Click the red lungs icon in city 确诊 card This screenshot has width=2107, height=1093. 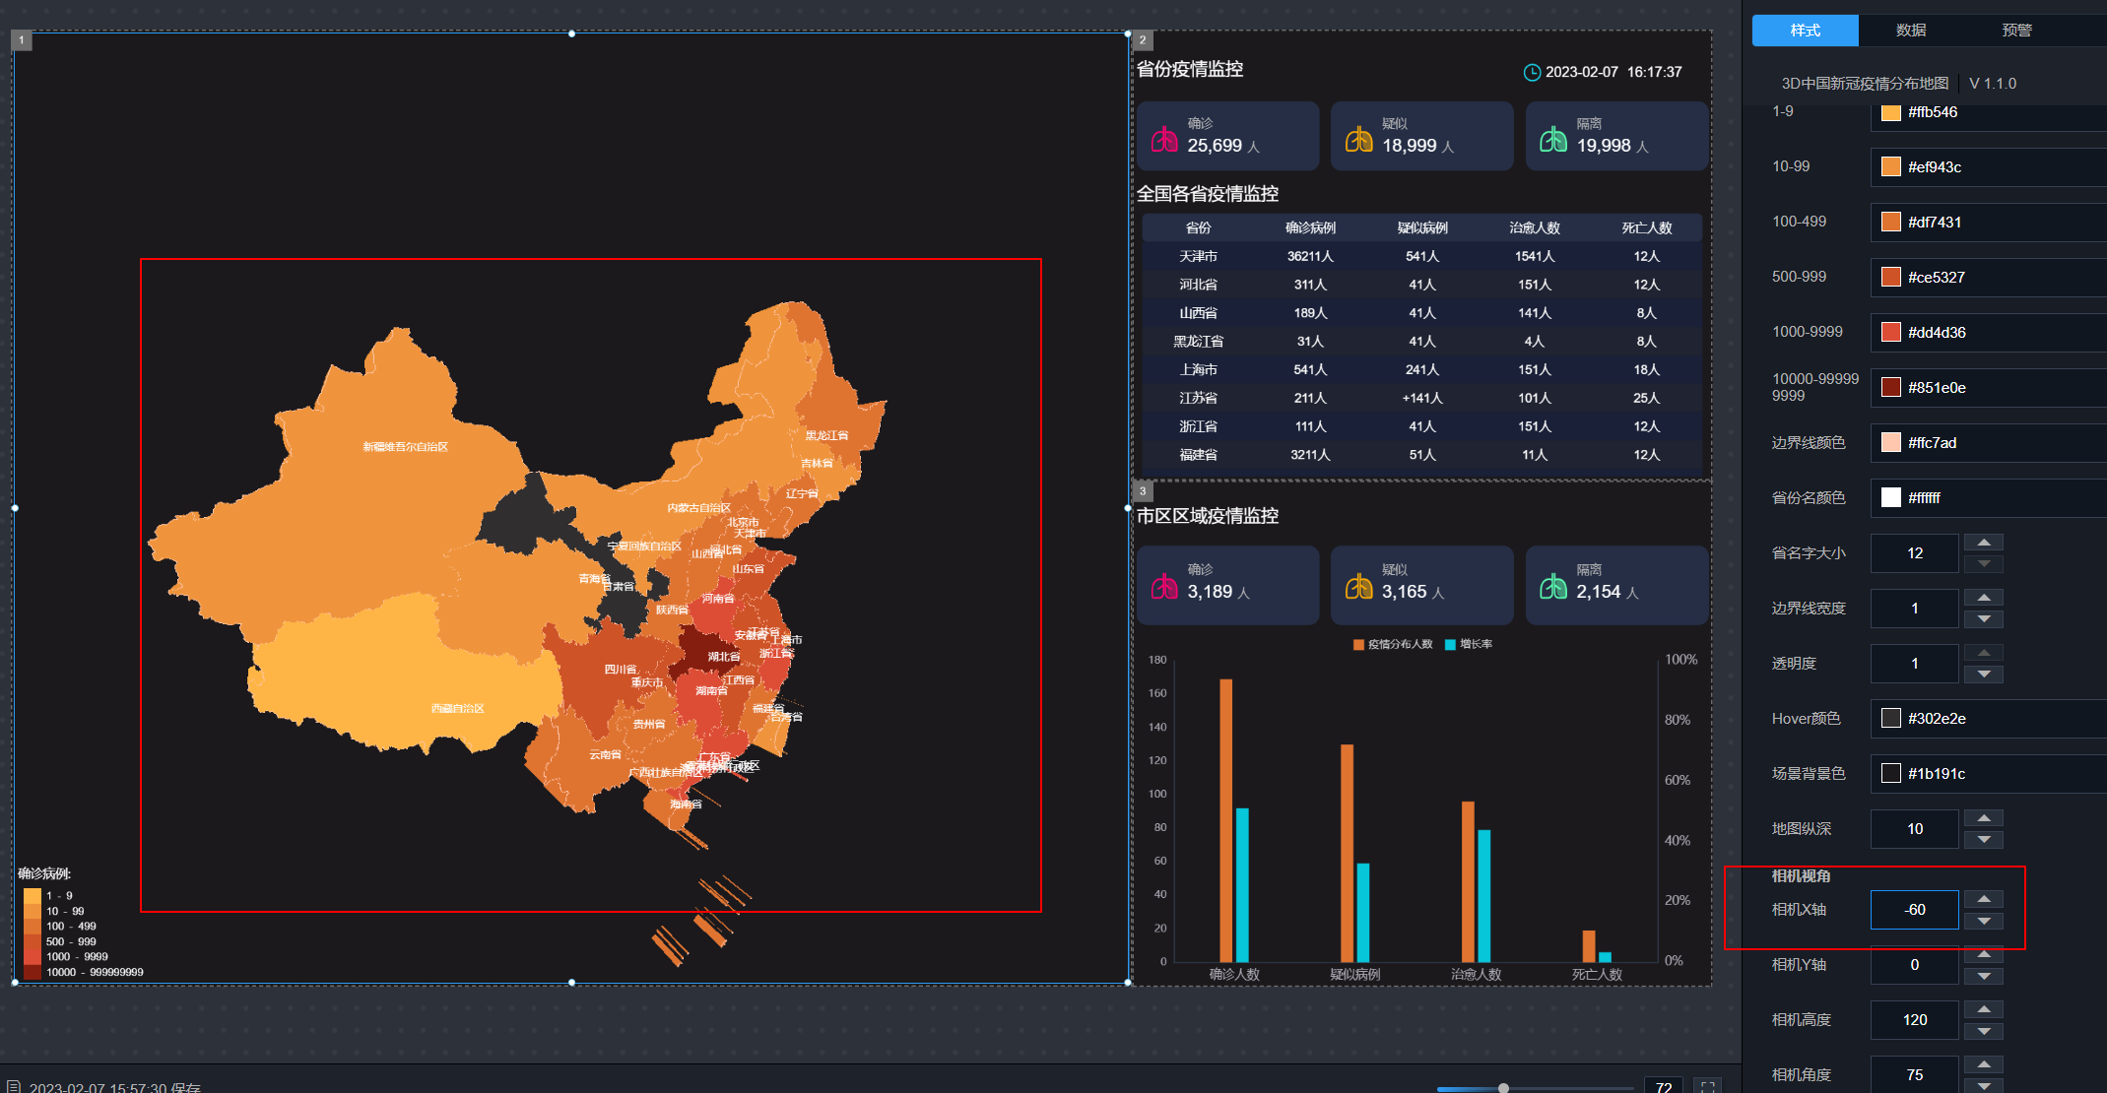click(1164, 586)
